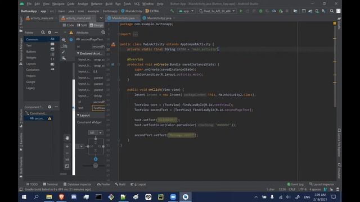The height and width of the screenshot is (202, 360).
Task: Open the app run configuration dropdown
Action: tap(186, 11)
